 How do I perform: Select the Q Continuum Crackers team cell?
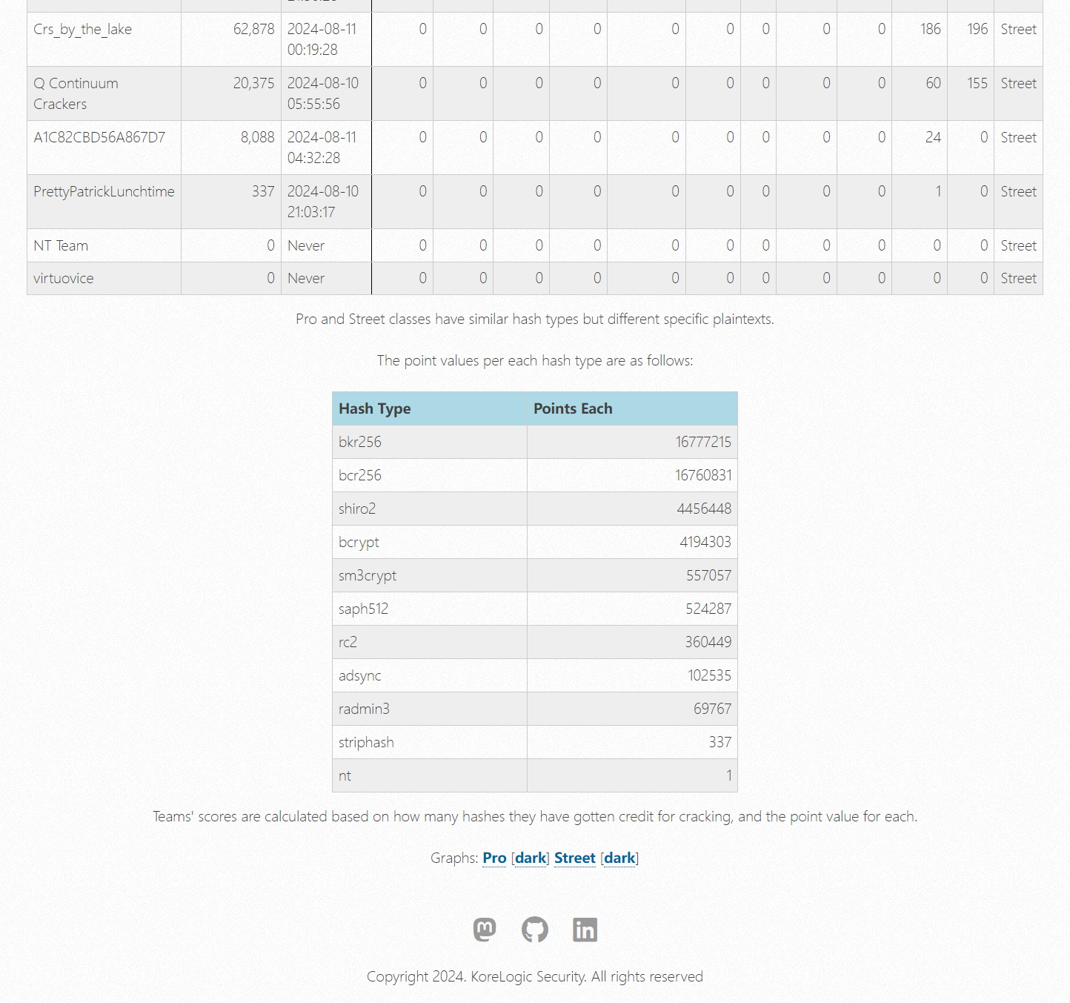pyautogui.click(x=76, y=93)
